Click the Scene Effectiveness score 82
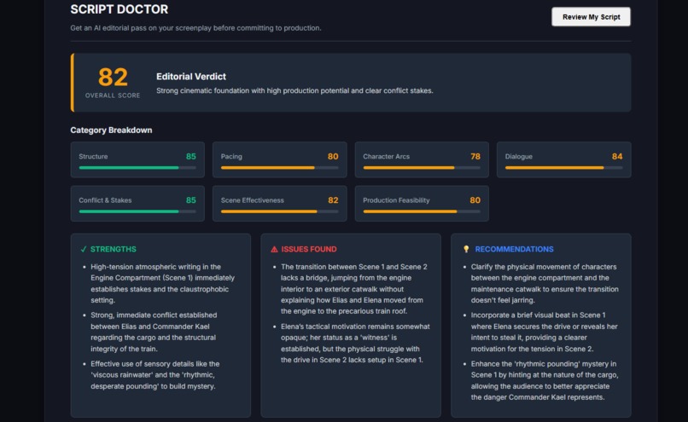This screenshot has height=422, width=688. [333, 200]
